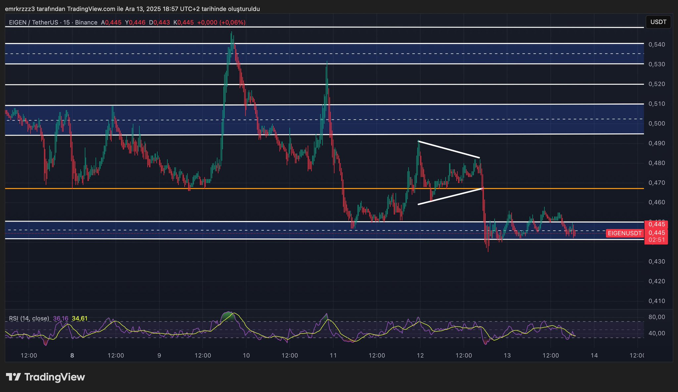Image resolution: width=678 pixels, height=392 pixels.
Task: Click the 80,00 RSI scale label
Action: point(657,317)
